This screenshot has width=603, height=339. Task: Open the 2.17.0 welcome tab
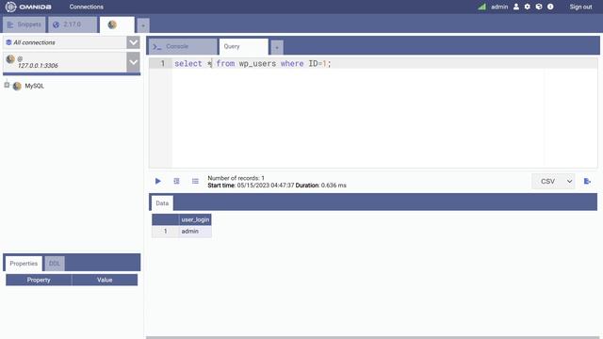pyautogui.click(x=73, y=24)
